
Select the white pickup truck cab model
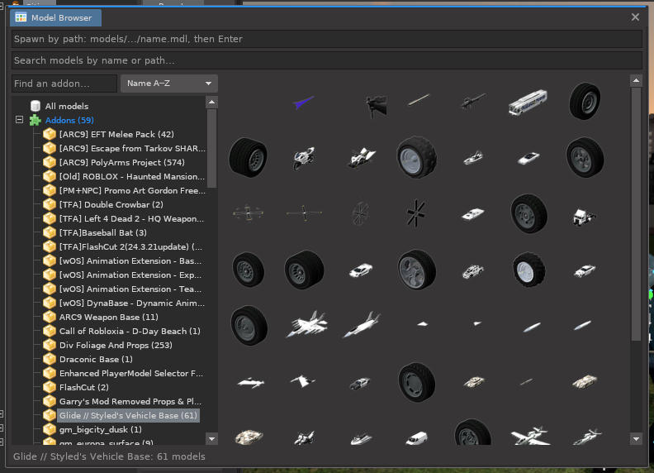pyautogui.click(x=584, y=217)
